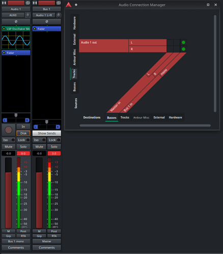The image size is (223, 254).
Task: Select the Hardware sources vertical tab
Action: pos(74,23)
